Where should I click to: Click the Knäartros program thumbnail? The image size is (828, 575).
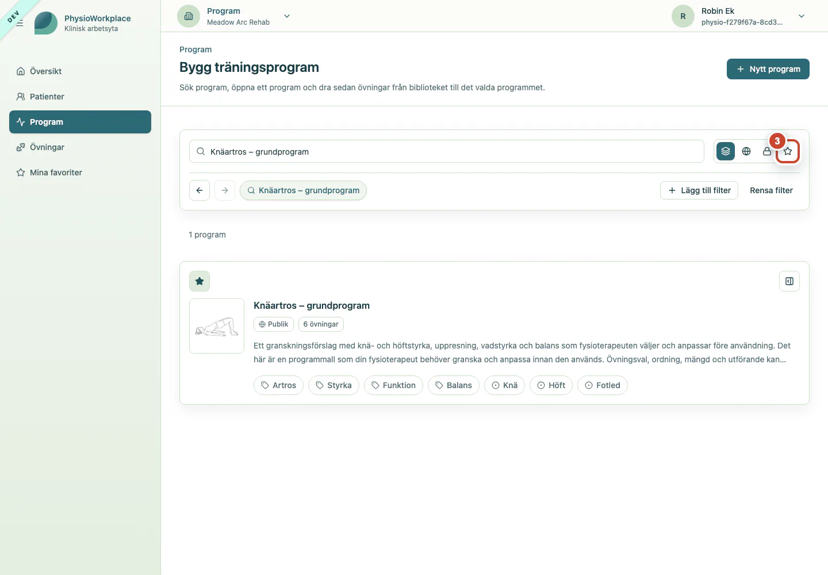(x=217, y=326)
